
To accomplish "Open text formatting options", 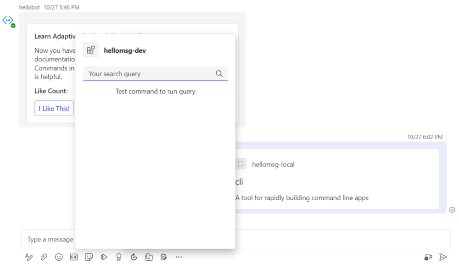I will tap(29, 257).
